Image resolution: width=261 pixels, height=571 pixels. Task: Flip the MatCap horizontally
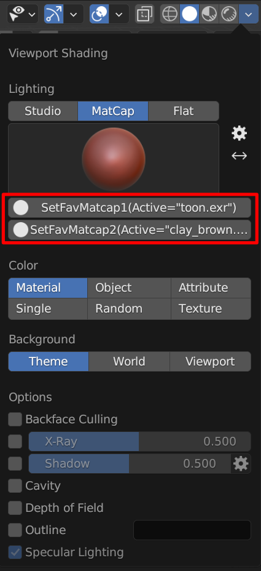pyautogui.click(x=239, y=156)
